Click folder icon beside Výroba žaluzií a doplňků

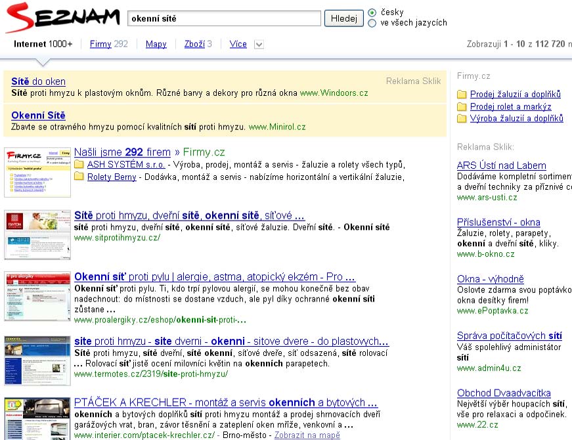tap(462, 119)
